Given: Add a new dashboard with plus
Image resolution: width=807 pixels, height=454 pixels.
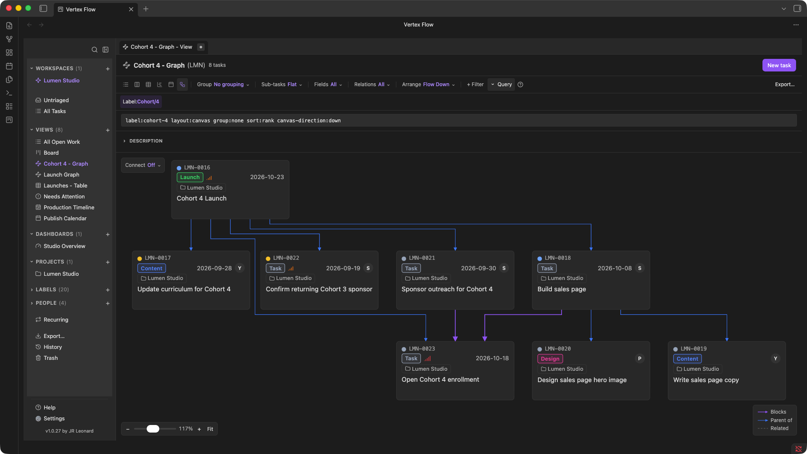Looking at the screenshot, I should 108,235.
